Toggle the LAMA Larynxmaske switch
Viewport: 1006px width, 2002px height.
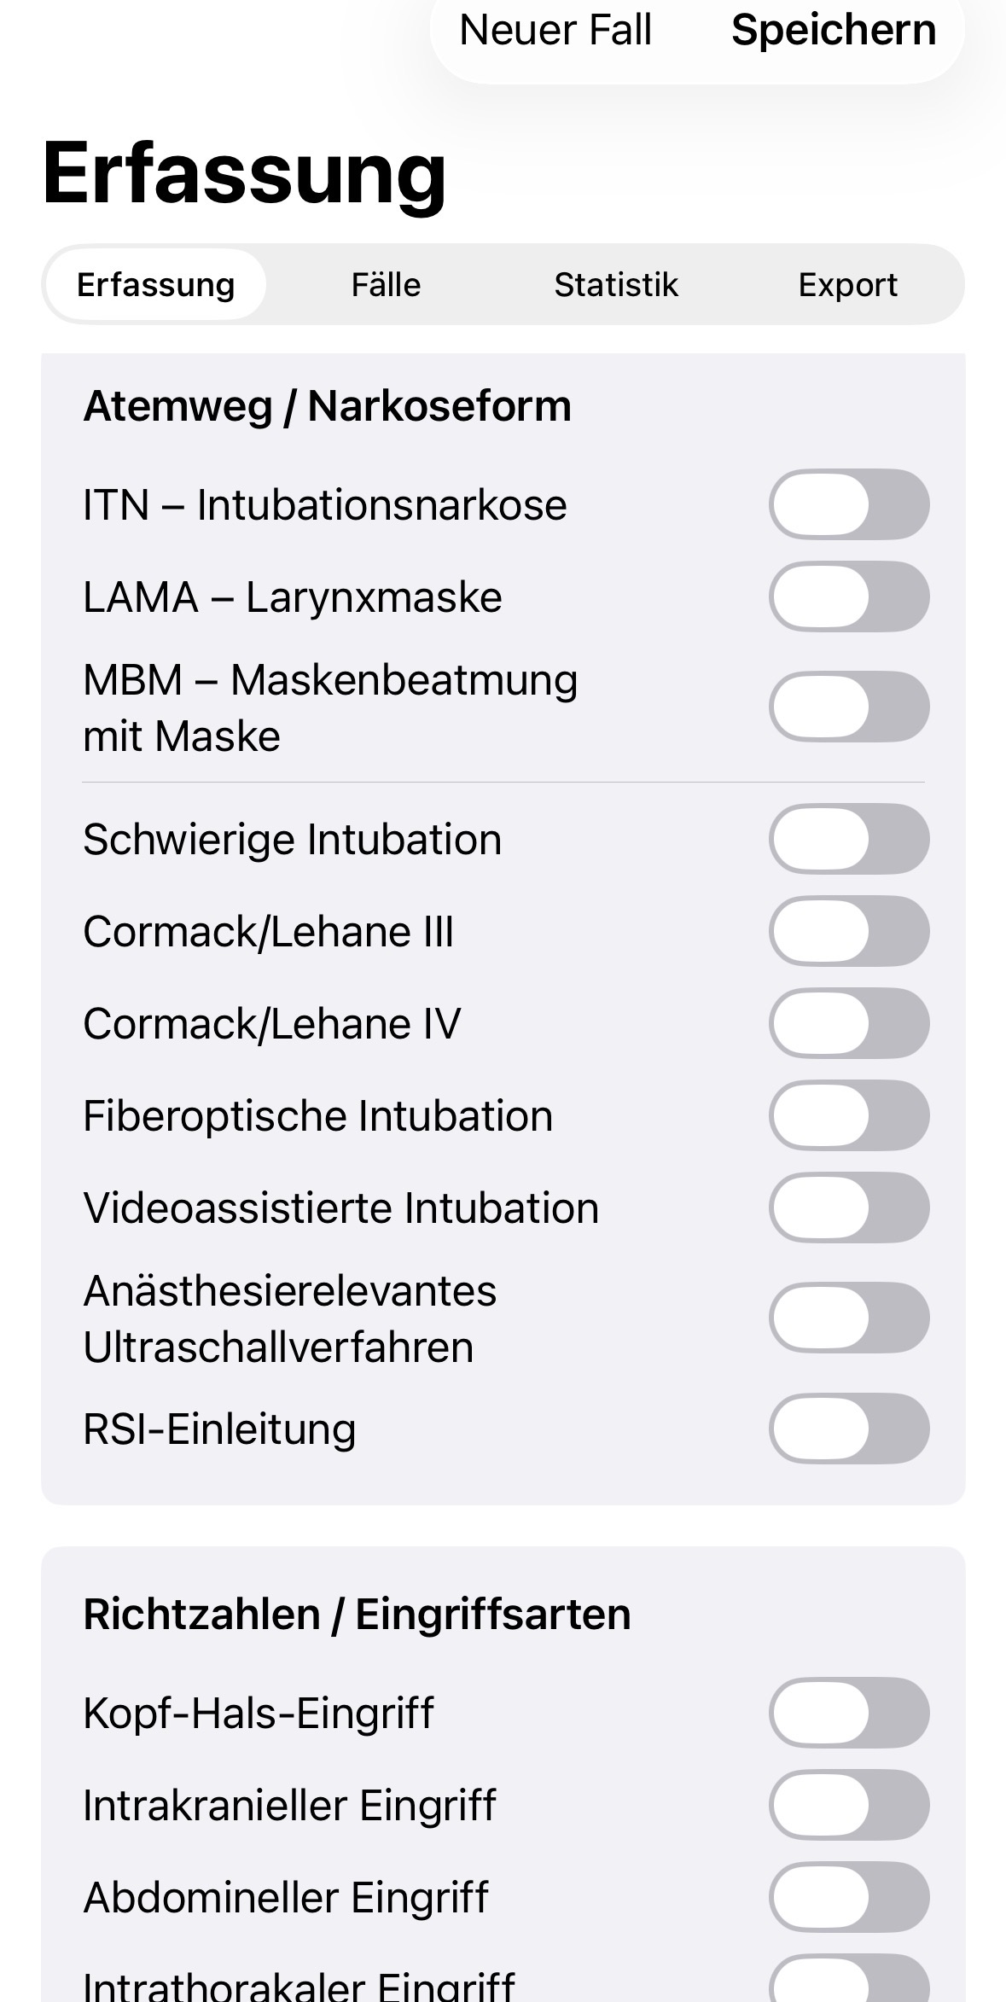(x=848, y=597)
